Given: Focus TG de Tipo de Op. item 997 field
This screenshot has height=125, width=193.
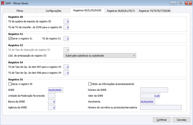Looking at the screenshot, I should (66, 67).
